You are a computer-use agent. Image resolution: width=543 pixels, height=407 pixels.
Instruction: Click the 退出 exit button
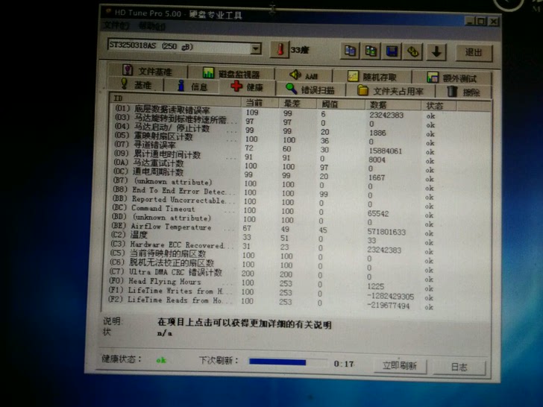[x=474, y=53]
